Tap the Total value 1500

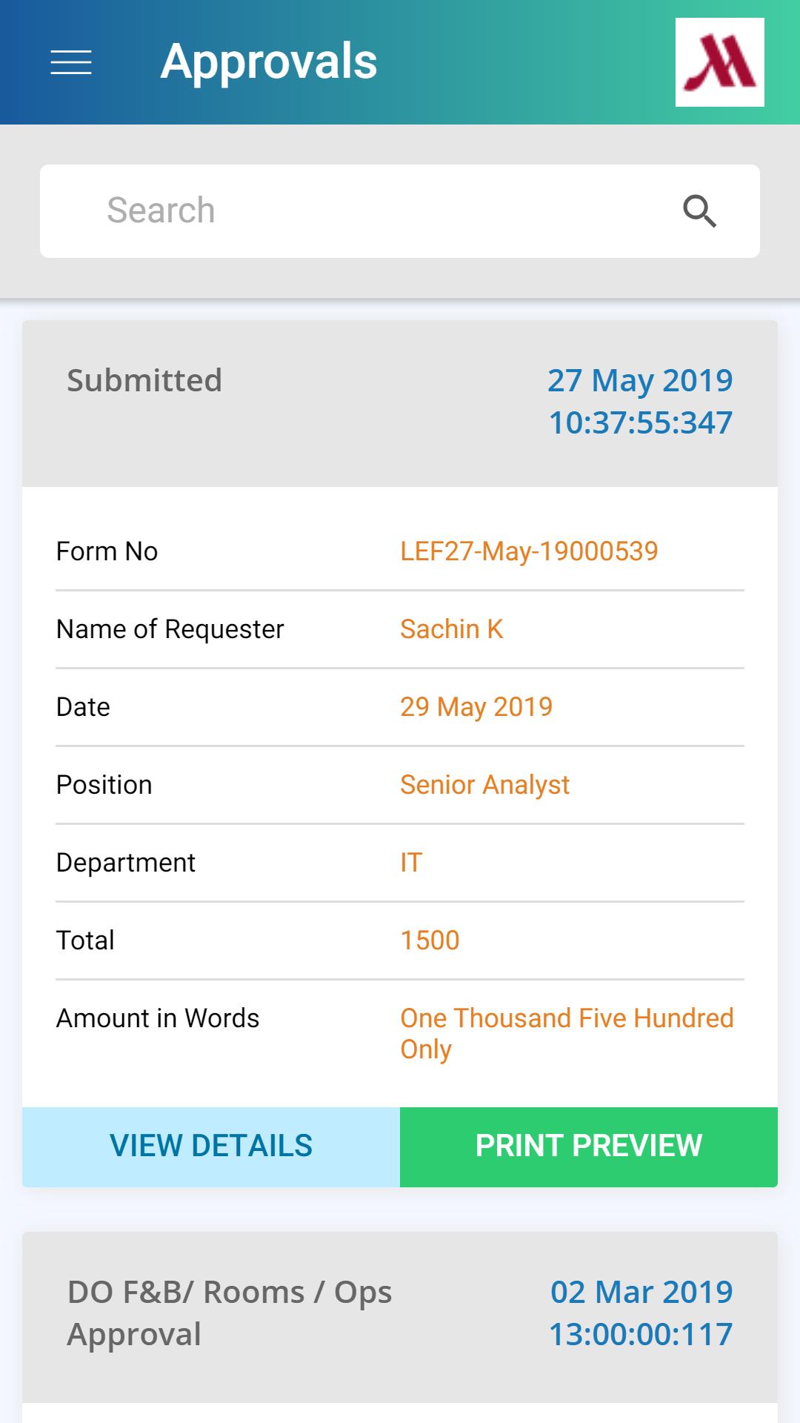coord(430,941)
